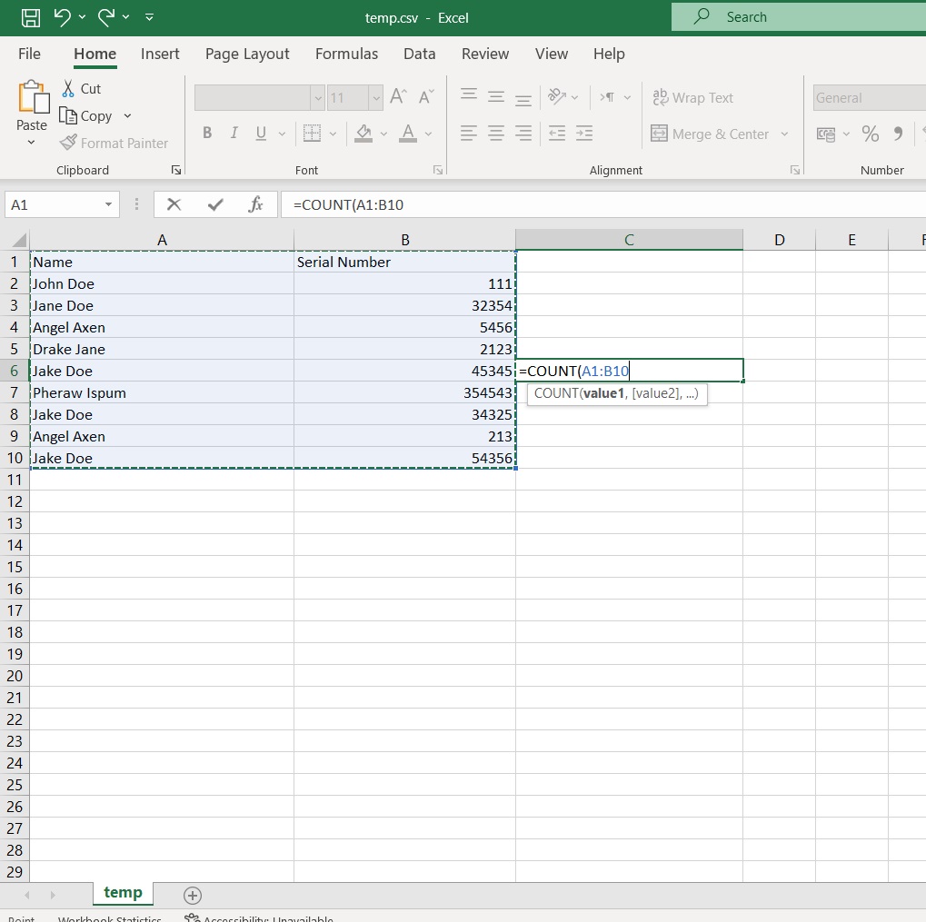
Task: Add a new sheet with plus icon
Action: [x=193, y=896]
